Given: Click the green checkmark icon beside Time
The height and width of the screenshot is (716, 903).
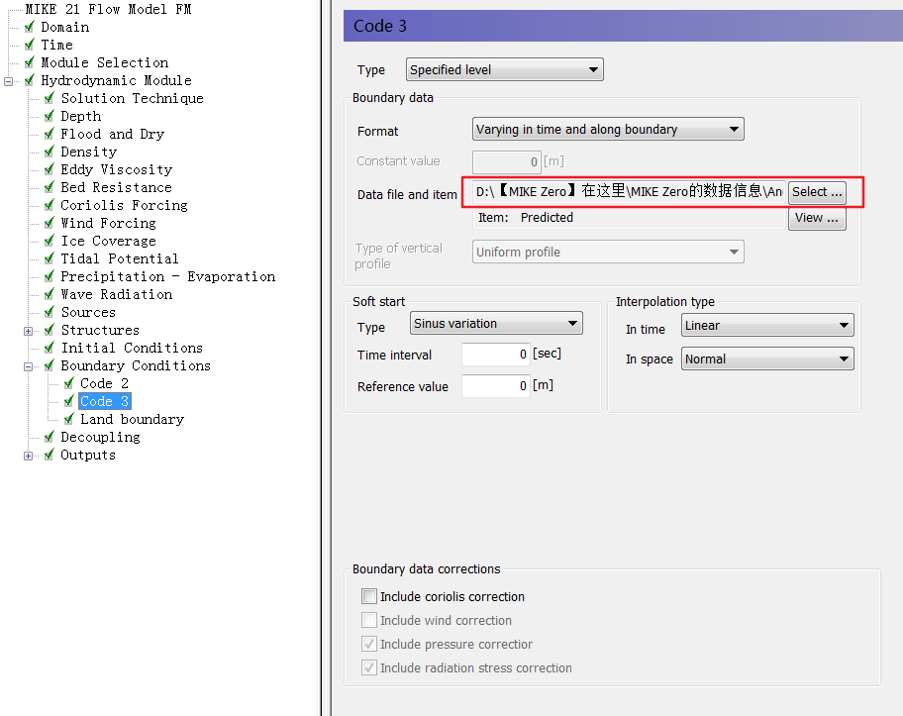Looking at the screenshot, I should [30, 45].
